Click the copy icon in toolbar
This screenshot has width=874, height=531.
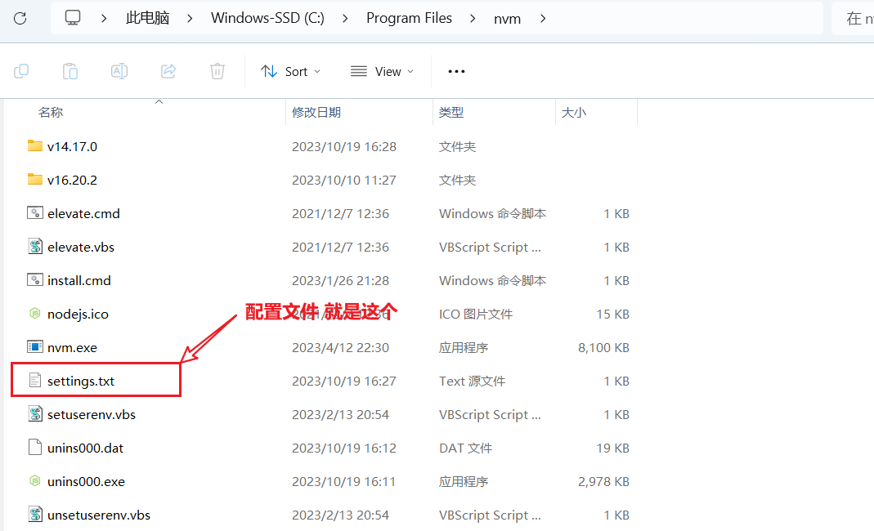pos(21,71)
